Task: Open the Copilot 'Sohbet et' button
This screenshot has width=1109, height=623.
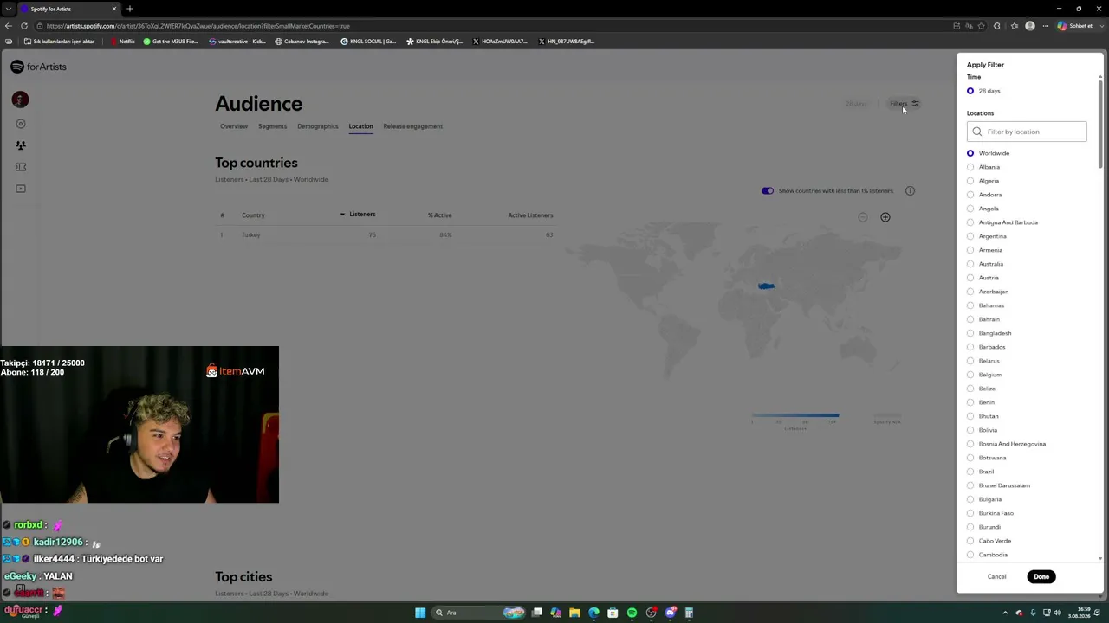Action: click(x=1075, y=26)
